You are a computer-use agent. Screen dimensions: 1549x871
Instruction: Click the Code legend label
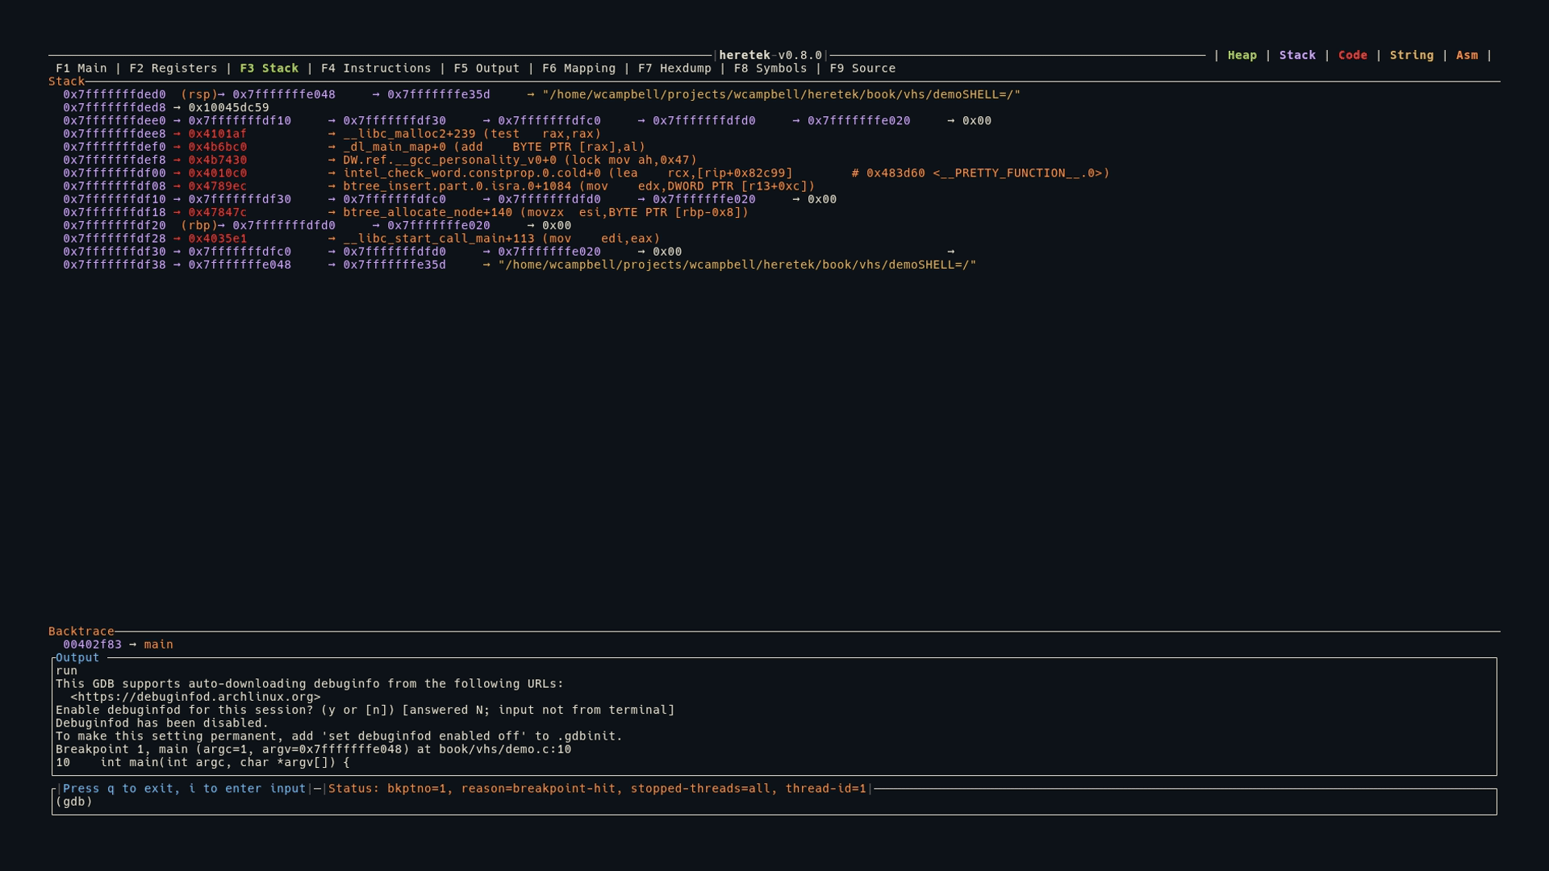1352,56
